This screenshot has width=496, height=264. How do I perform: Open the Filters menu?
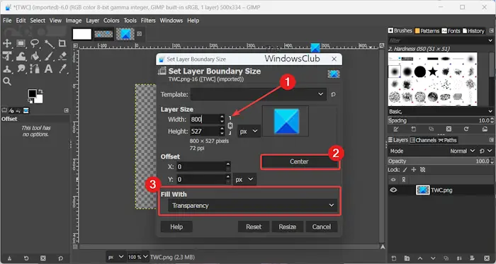(148, 21)
